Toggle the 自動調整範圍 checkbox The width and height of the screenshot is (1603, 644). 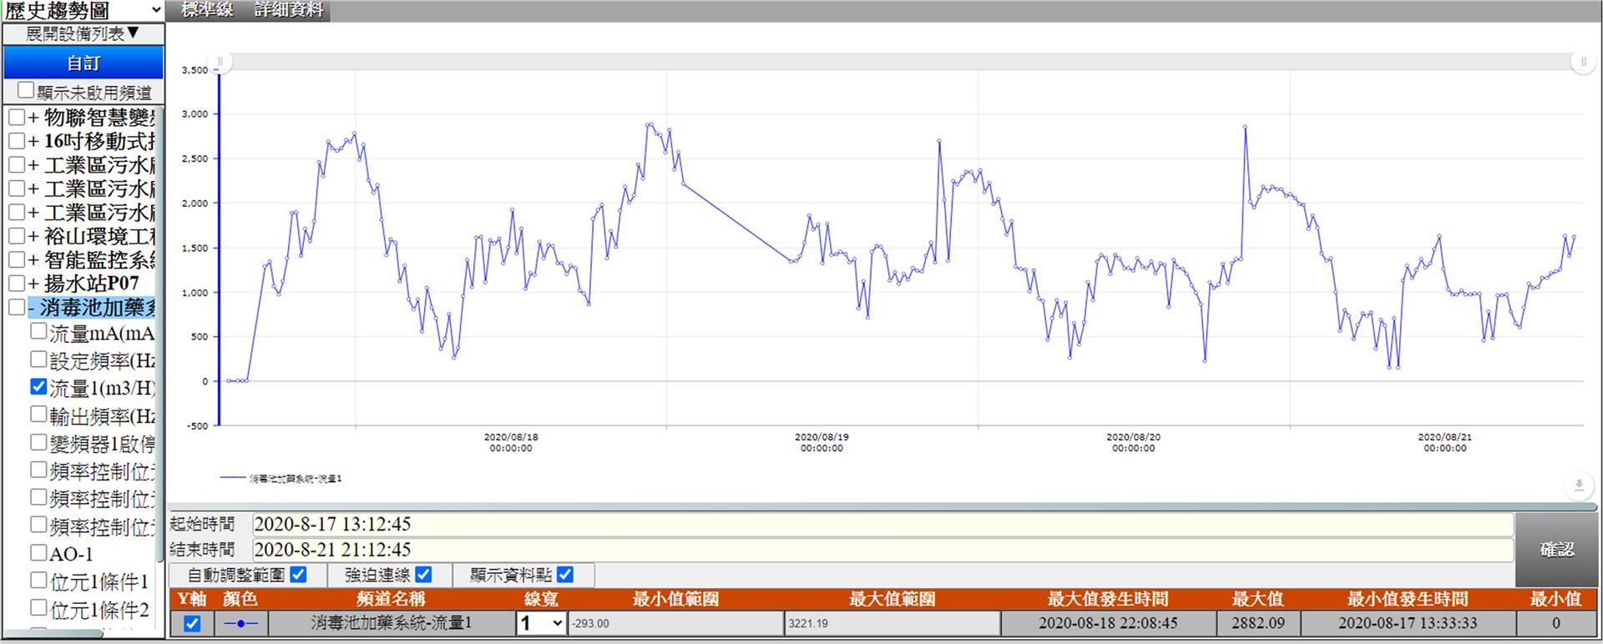(x=298, y=574)
